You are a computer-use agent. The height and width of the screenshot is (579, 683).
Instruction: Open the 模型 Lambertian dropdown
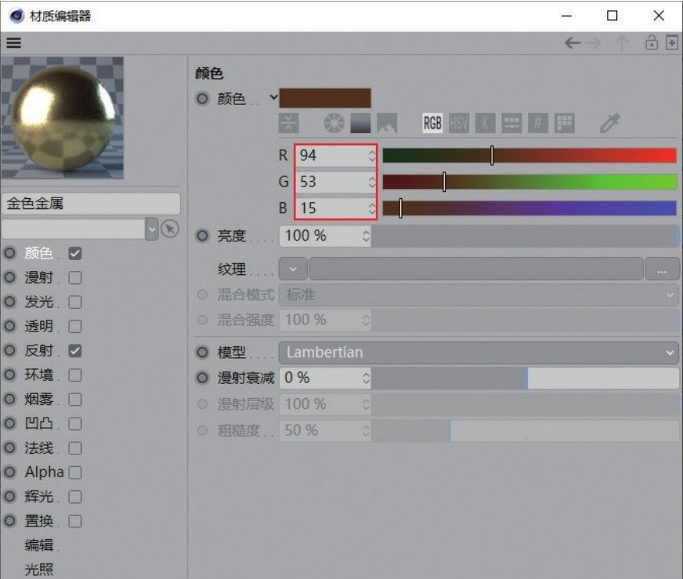coord(479,352)
